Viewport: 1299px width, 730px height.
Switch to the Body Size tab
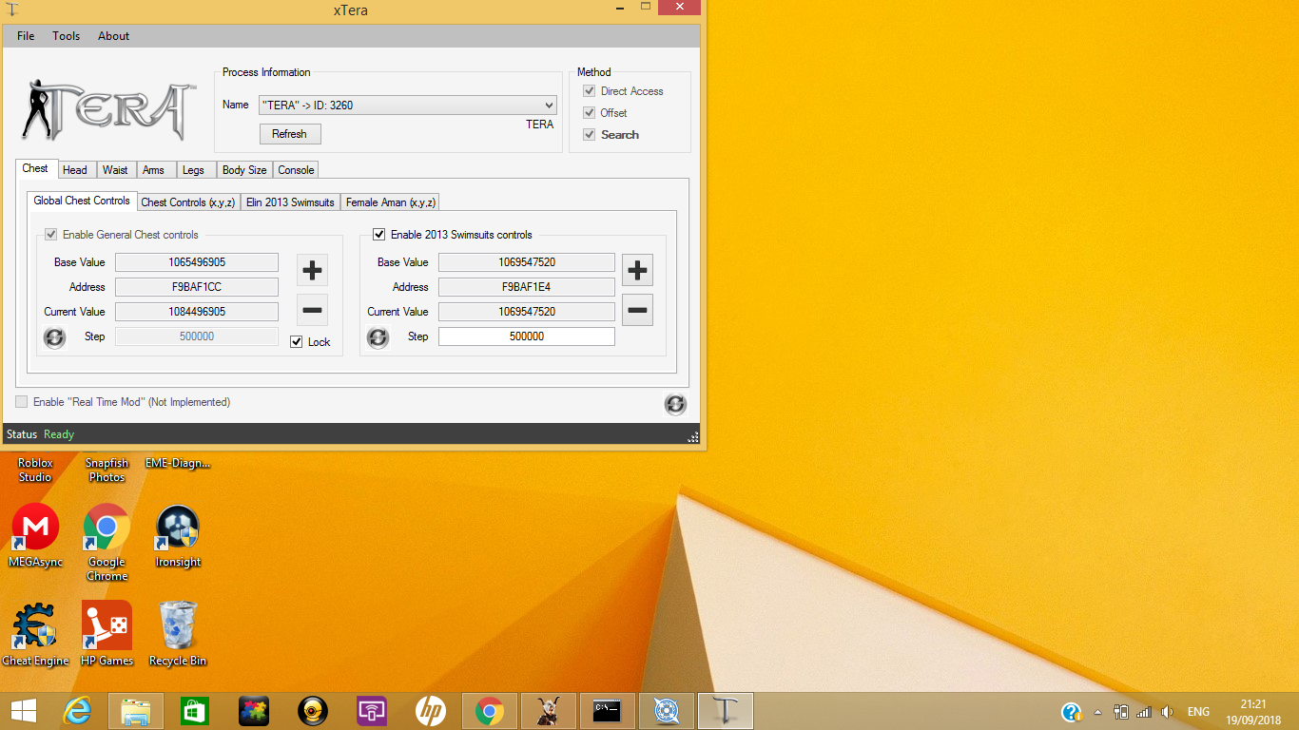tap(244, 170)
